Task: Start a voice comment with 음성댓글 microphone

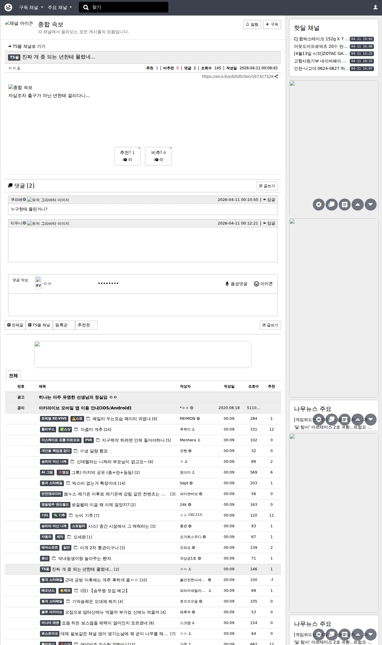Action: point(236,284)
